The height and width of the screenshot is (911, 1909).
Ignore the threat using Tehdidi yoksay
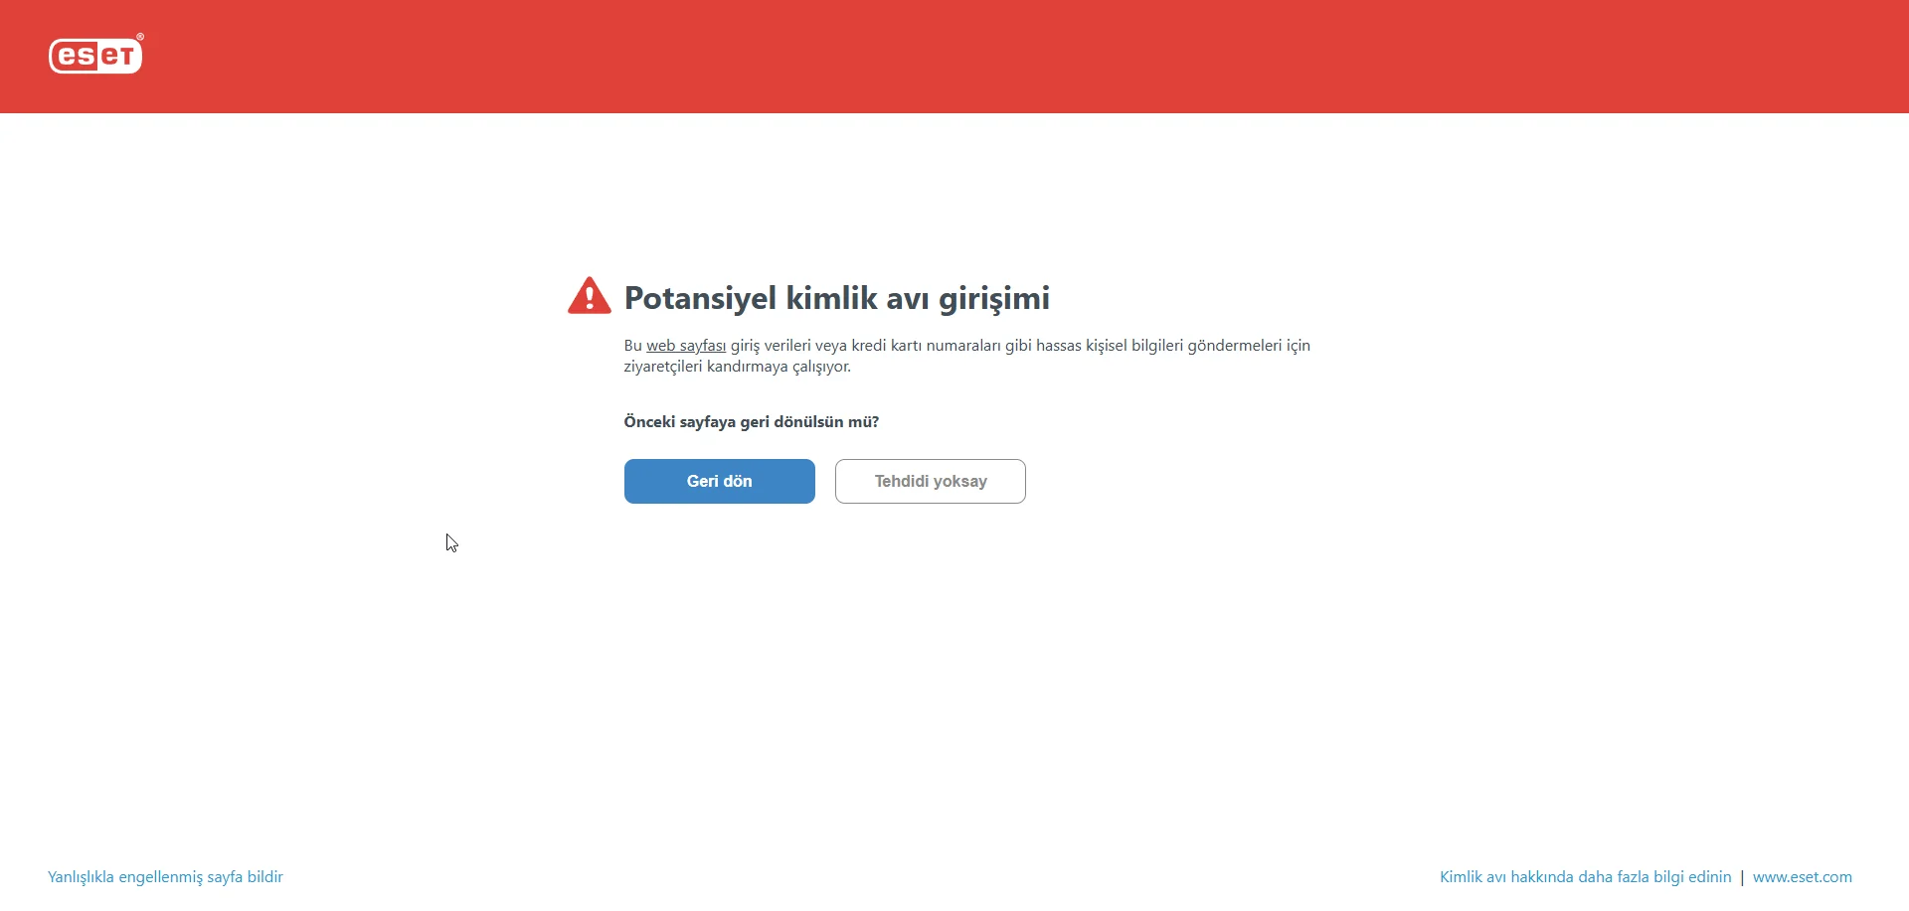pyautogui.click(x=930, y=481)
